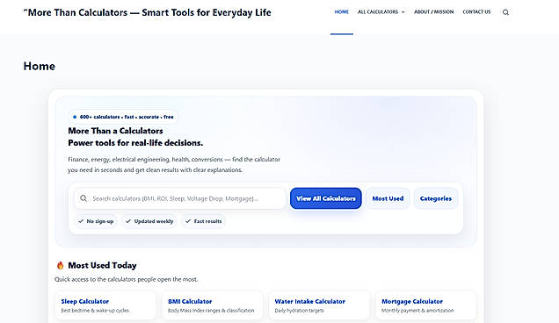Click 'Body Mass Index ranges & classification' text
The image size is (559, 323).
211,311
